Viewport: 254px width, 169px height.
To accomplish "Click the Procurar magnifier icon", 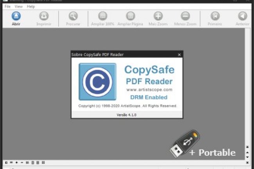I will 73,16.
